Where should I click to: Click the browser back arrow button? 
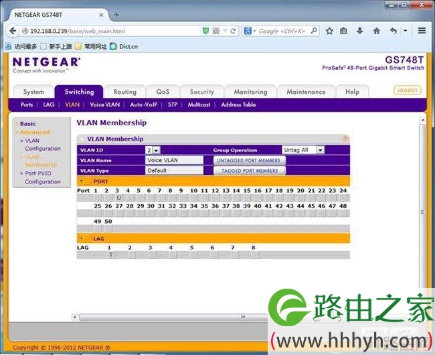click(12, 31)
